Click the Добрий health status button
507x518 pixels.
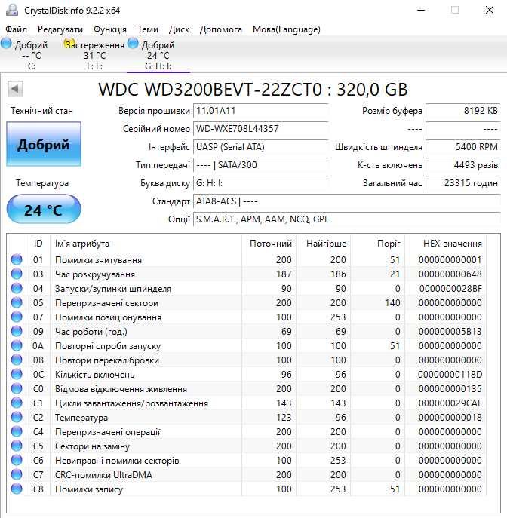(44, 144)
